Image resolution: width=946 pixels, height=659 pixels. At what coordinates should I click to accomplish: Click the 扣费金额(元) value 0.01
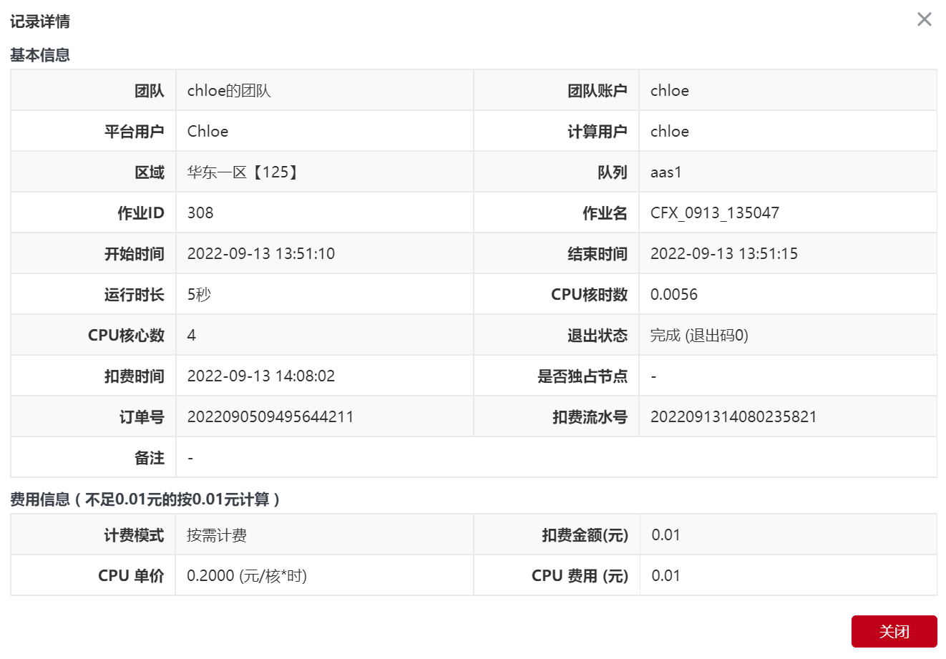click(x=665, y=535)
